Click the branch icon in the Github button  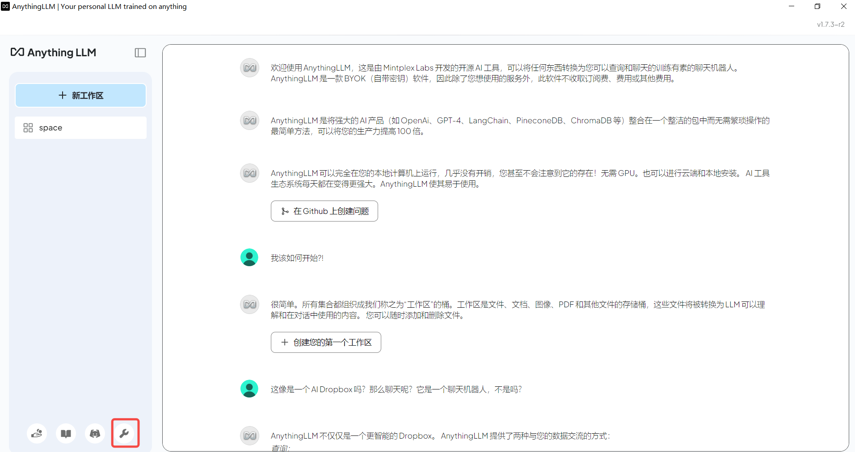tap(285, 211)
